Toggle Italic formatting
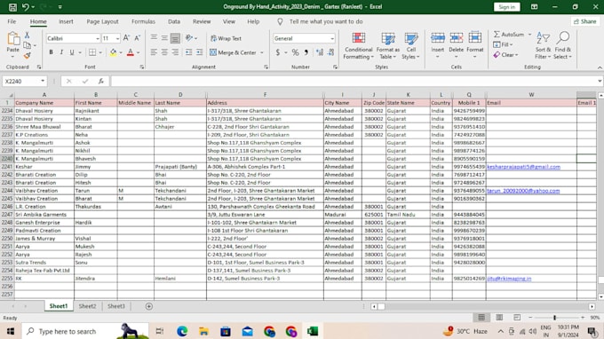604x339 pixels. [61, 52]
